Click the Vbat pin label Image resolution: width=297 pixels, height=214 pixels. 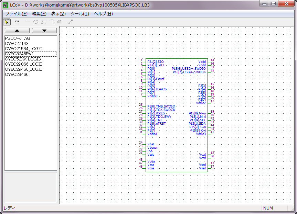pos(151,144)
